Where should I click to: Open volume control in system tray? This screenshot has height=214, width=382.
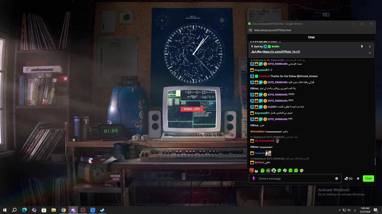pyautogui.click(x=349, y=210)
